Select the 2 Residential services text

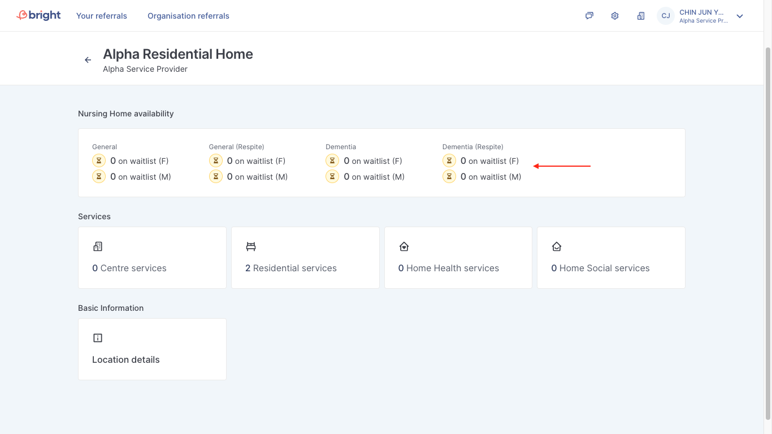pyautogui.click(x=290, y=268)
